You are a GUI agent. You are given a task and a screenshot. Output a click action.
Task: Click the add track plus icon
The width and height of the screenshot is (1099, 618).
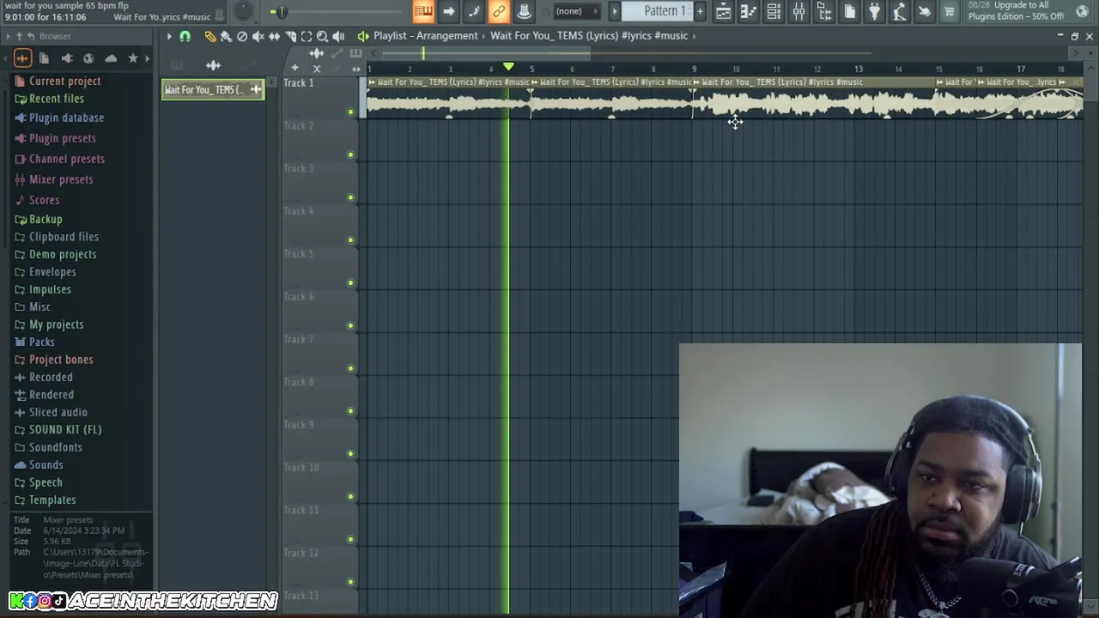[x=294, y=68]
